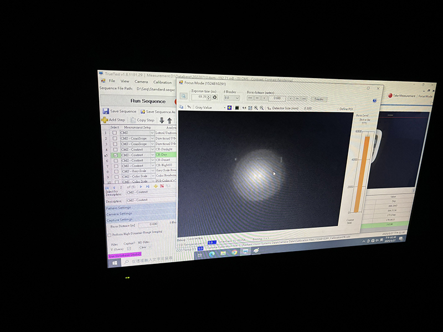This screenshot has height=332, width=443.
Task: Click the >>> focus distance step button
Action: click(x=304, y=99)
